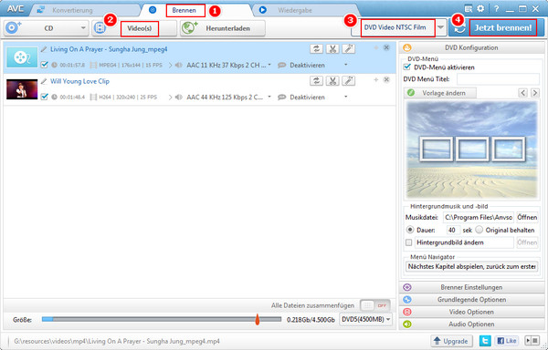Toggle the DVD-Menü aktivieren checkbox

(x=407, y=67)
